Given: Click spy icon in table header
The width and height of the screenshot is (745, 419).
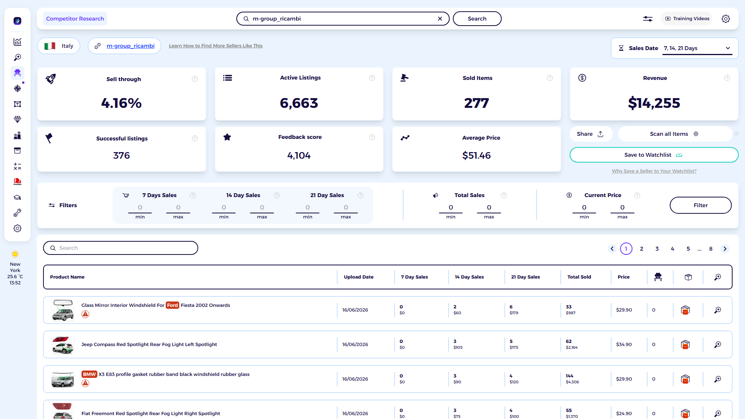Looking at the screenshot, I should tap(658, 277).
